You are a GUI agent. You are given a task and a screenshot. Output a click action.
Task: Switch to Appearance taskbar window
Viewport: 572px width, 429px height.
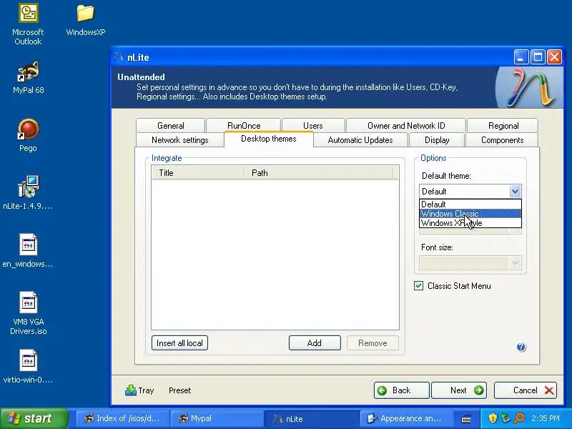[x=407, y=418]
